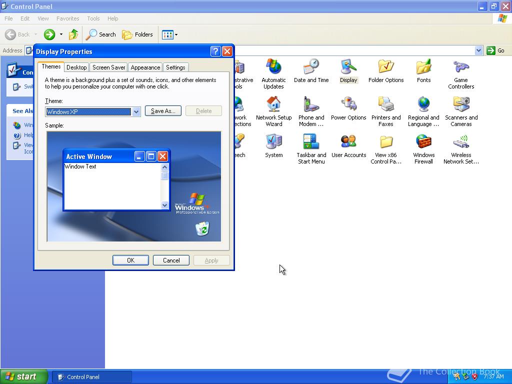
Task: Open Regional and Language options icon
Action: point(423,111)
